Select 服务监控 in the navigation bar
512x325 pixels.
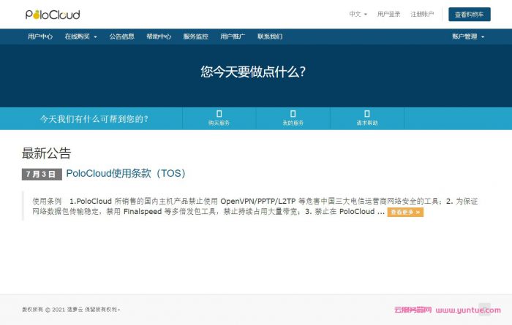195,36
